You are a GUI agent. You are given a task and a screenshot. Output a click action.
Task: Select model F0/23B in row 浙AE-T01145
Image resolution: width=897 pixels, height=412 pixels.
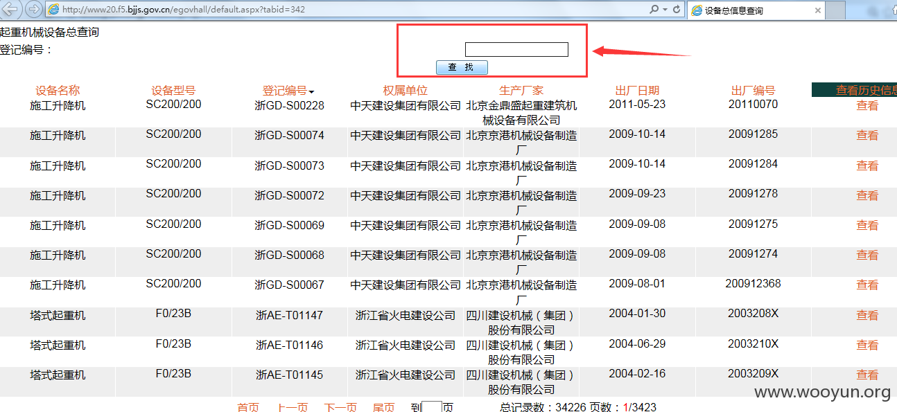point(173,373)
